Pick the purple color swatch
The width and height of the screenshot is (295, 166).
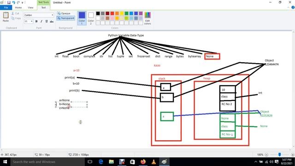click(x=141, y=13)
